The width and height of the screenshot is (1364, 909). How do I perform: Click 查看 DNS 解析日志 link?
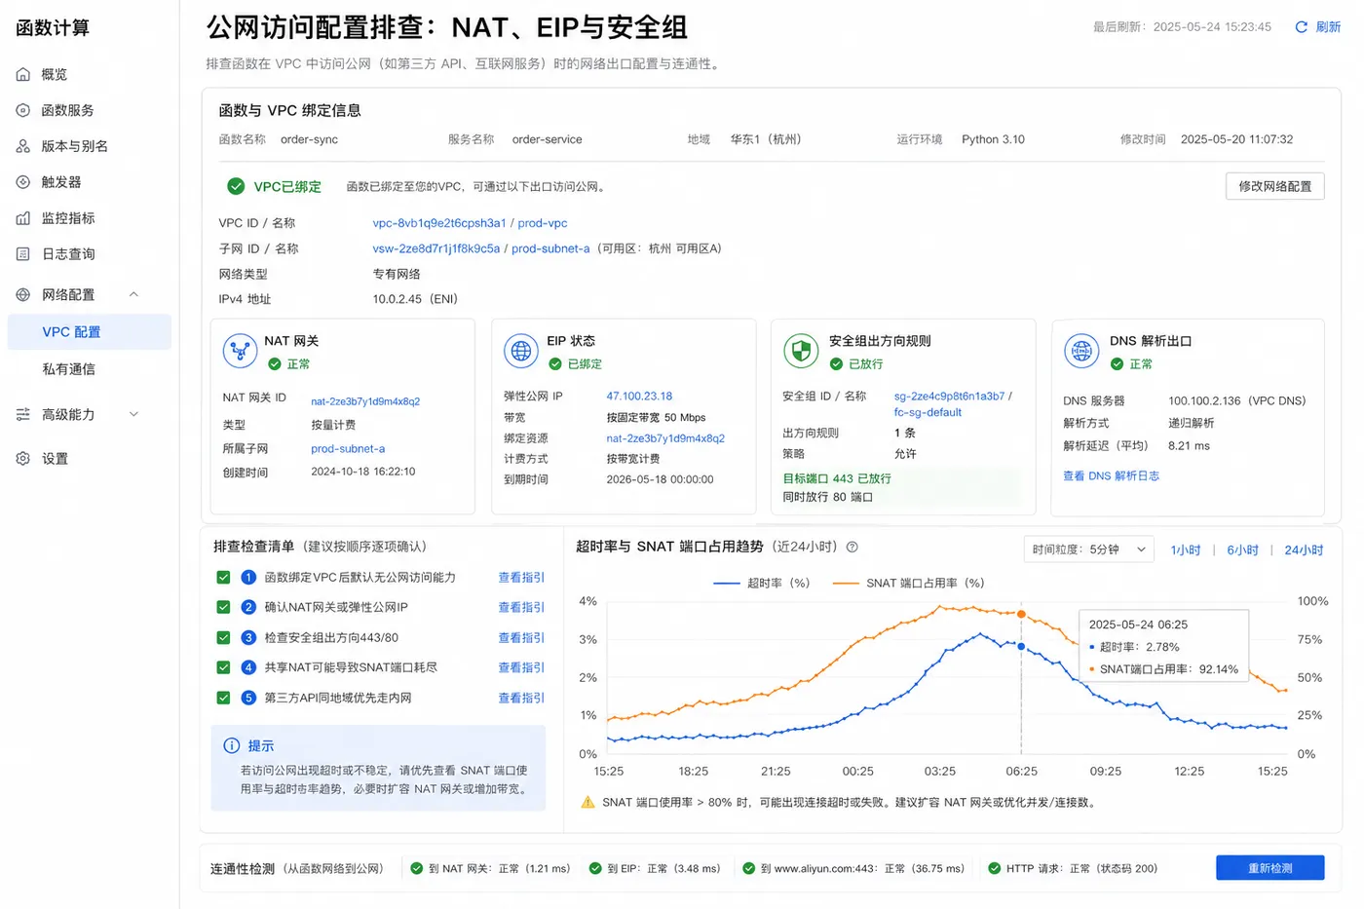(x=1111, y=476)
